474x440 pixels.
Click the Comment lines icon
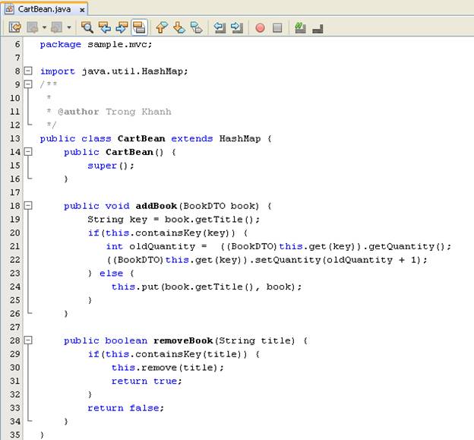click(x=300, y=27)
